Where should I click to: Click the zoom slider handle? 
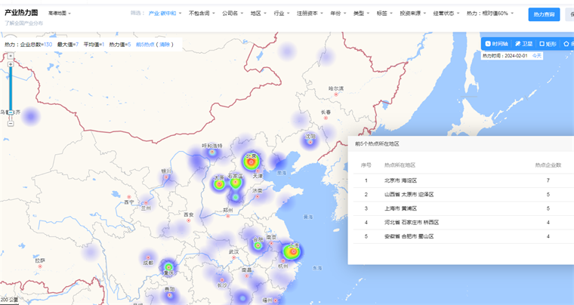[11, 112]
